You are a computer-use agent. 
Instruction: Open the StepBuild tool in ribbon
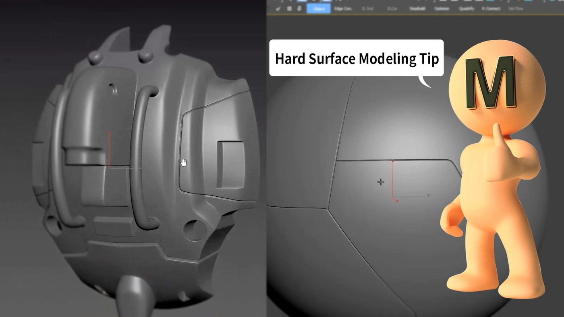[x=417, y=8]
